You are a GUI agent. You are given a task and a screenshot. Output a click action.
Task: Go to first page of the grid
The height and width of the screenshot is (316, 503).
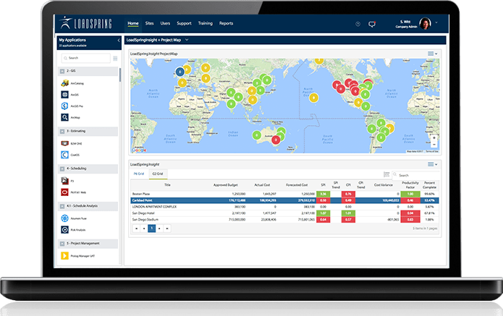coord(136,229)
